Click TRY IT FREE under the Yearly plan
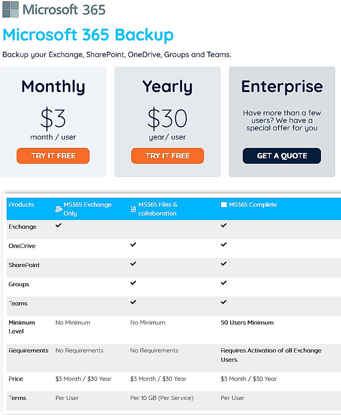341x415 pixels. pos(167,156)
